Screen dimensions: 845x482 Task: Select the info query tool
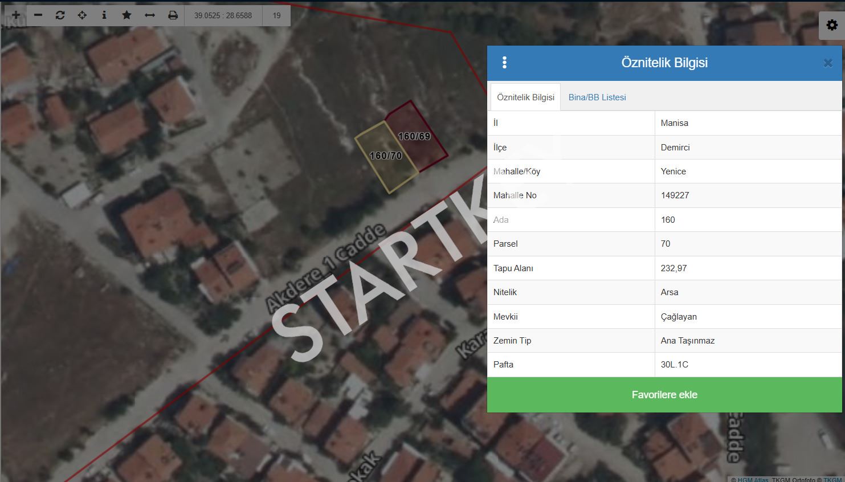point(104,15)
